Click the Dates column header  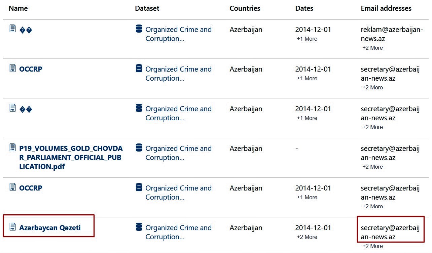click(x=304, y=8)
